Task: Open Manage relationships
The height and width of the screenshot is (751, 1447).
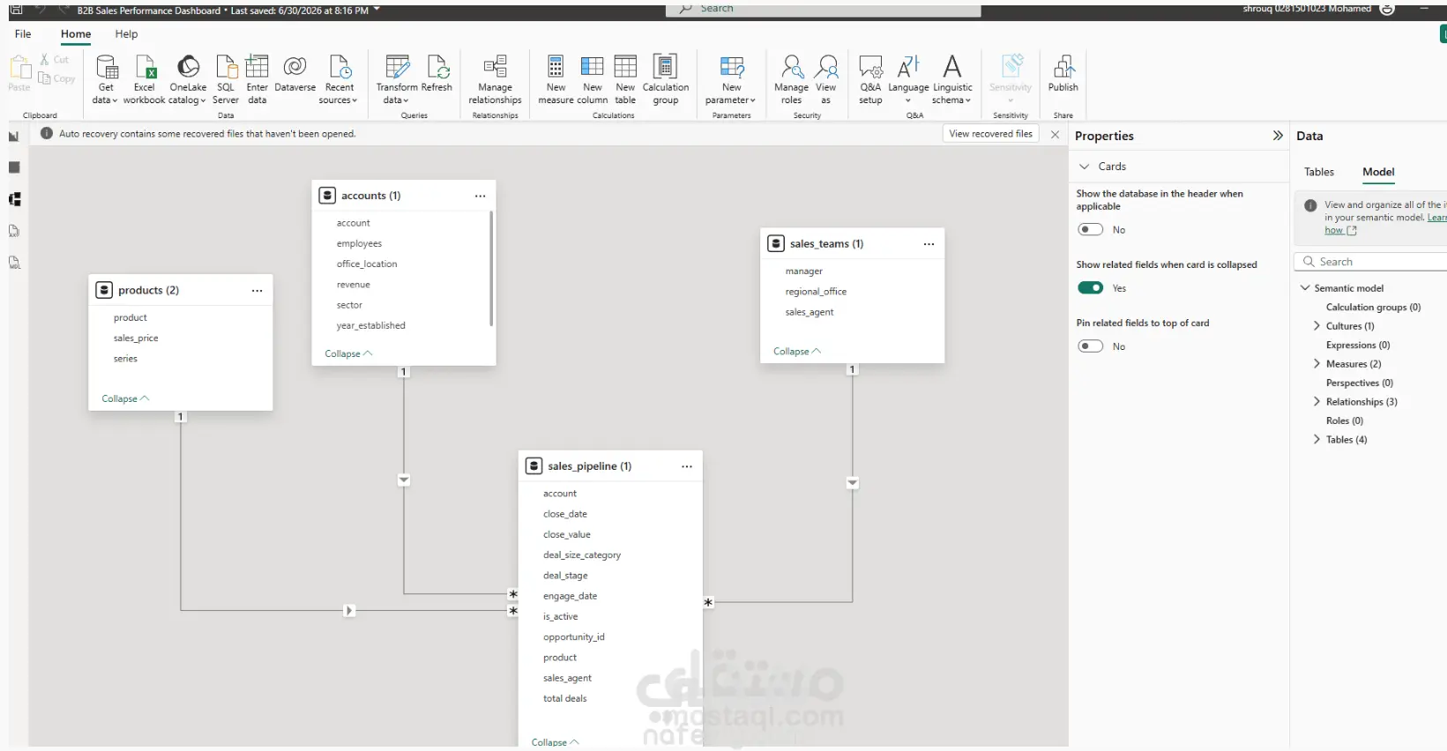Action: pos(495,79)
